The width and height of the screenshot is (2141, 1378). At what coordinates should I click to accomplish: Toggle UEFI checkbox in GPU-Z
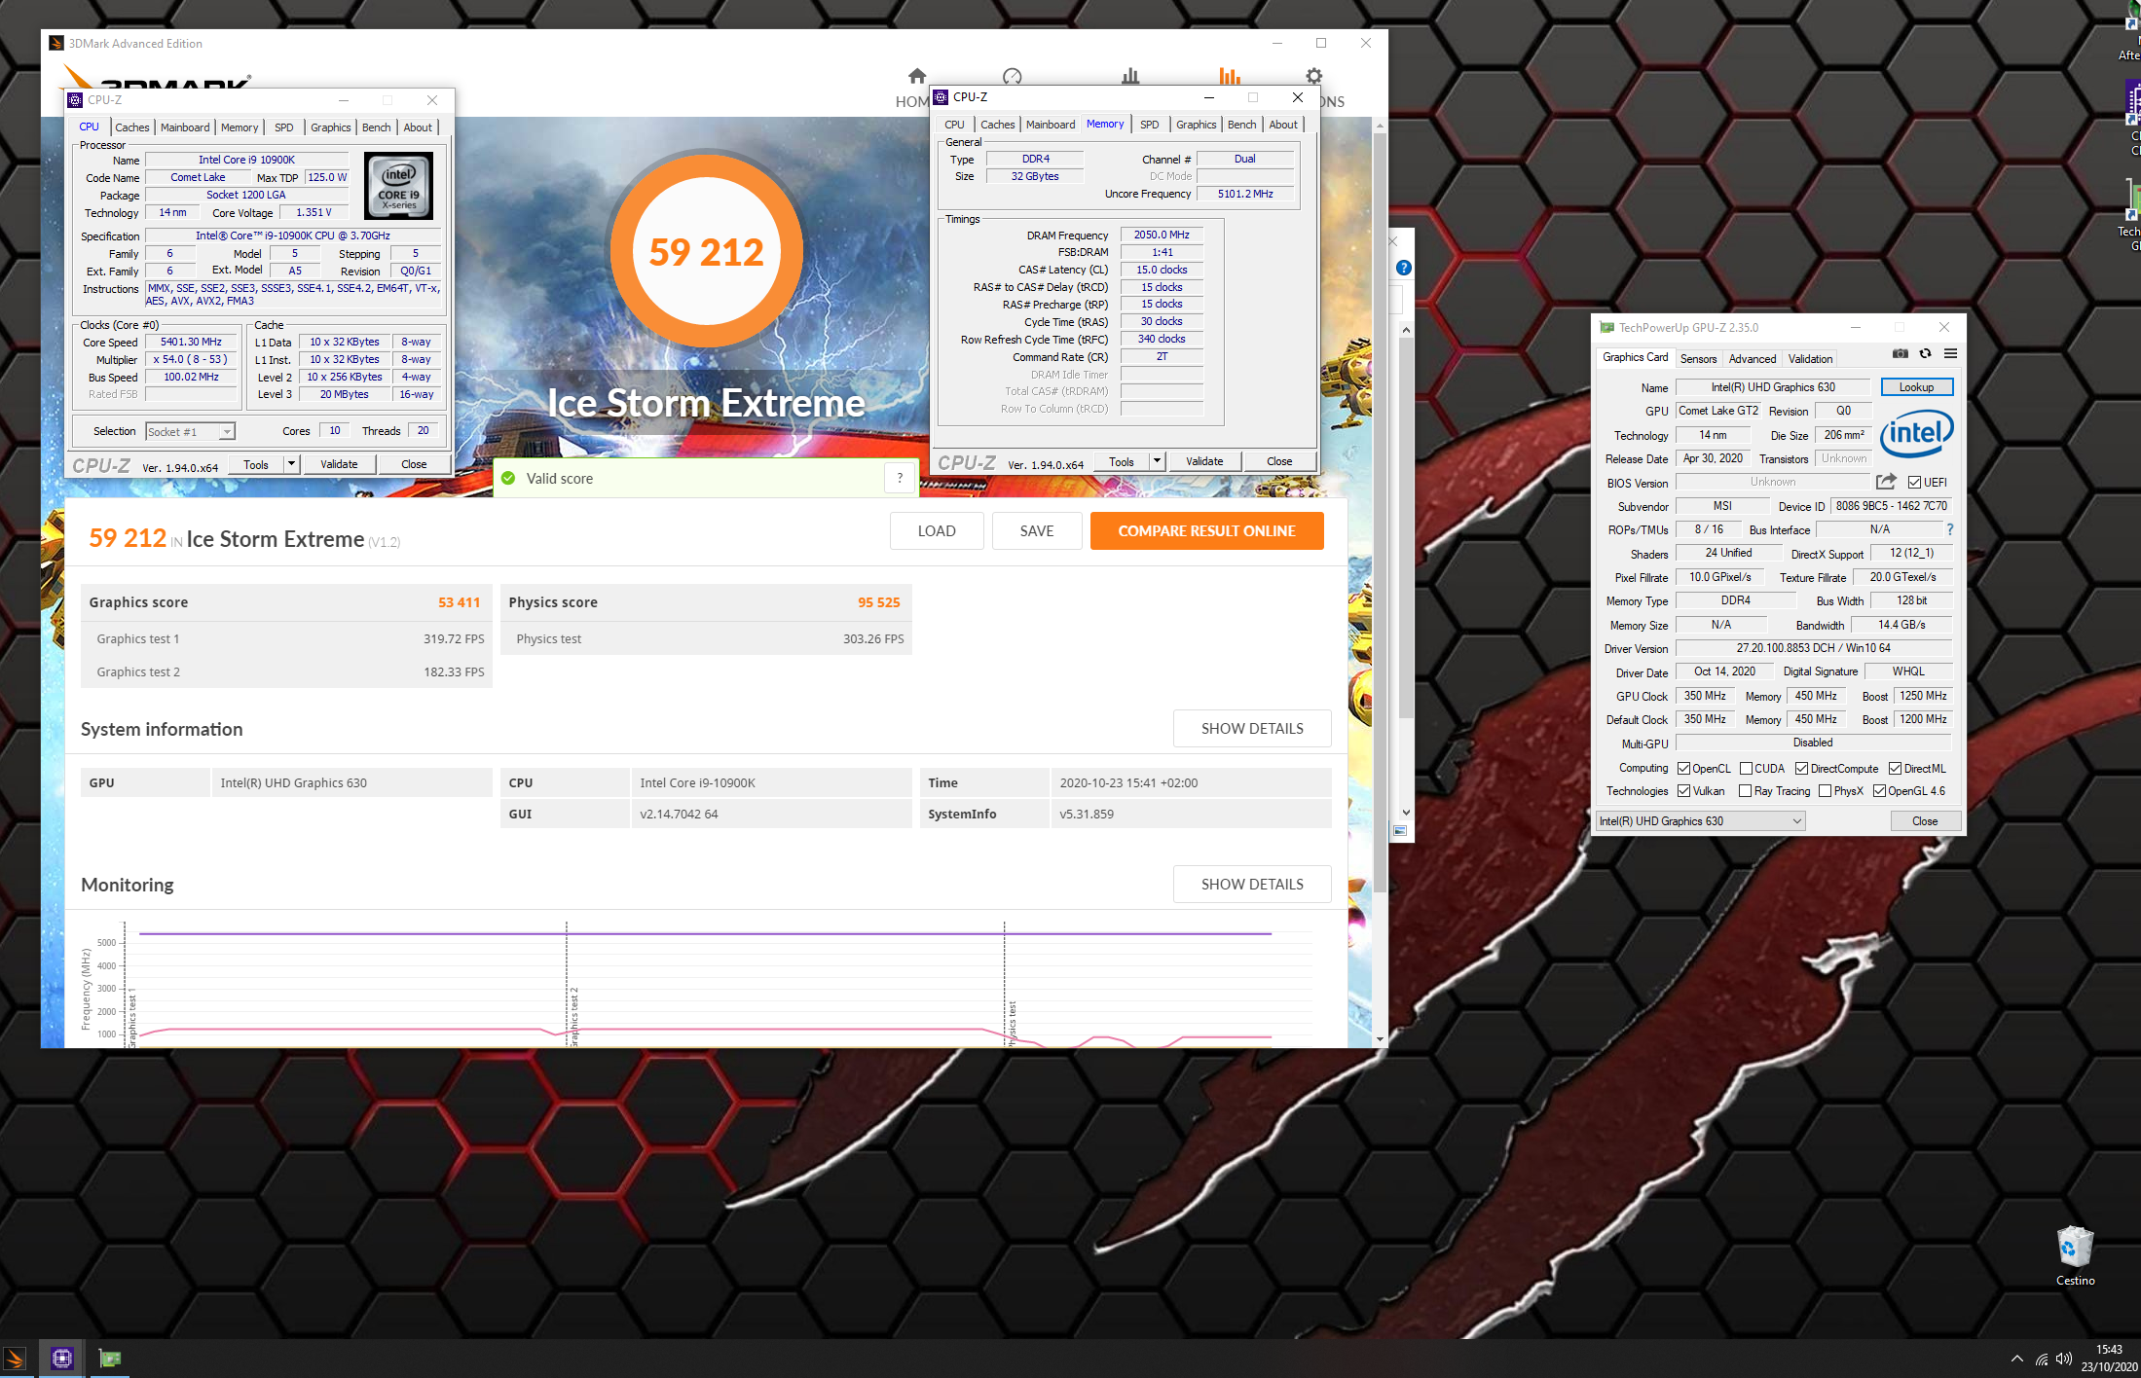tap(1914, 483)
